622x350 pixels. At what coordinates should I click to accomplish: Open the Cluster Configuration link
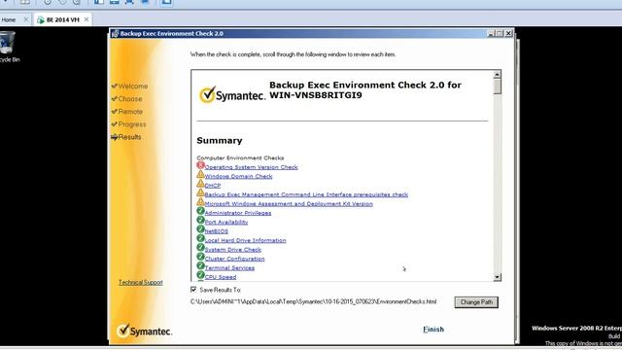[x=234, y=259]
